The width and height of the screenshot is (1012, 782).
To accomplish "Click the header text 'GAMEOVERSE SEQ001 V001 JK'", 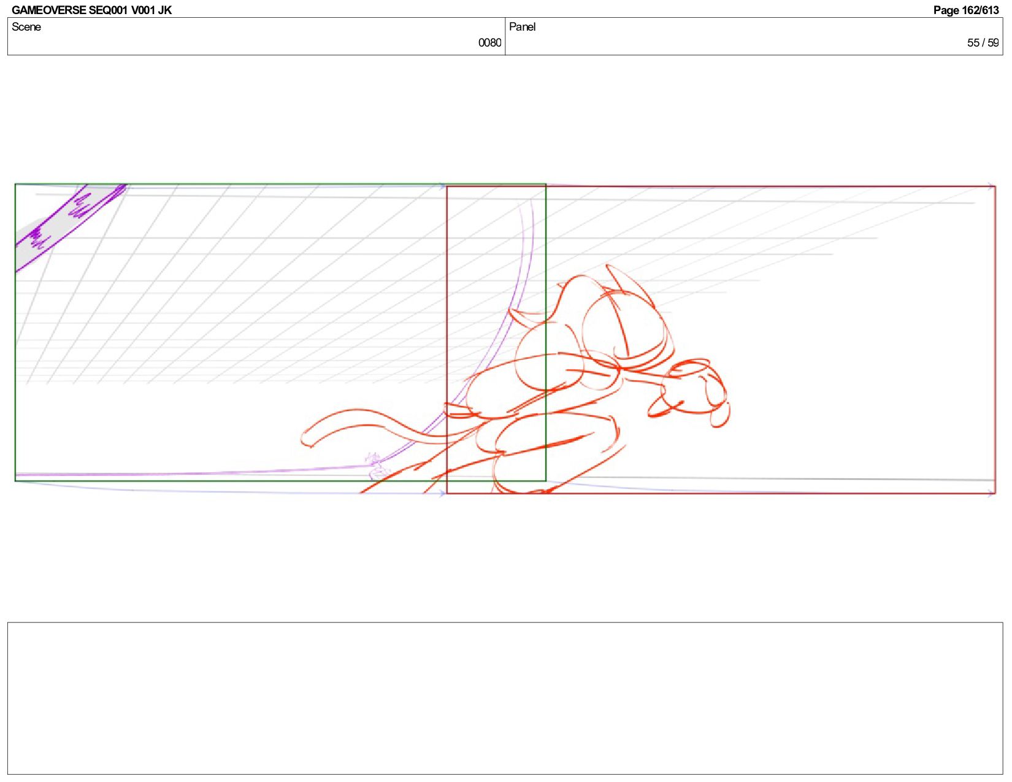I will pos(91,10).
